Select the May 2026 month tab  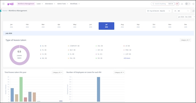tap(75, 26)
